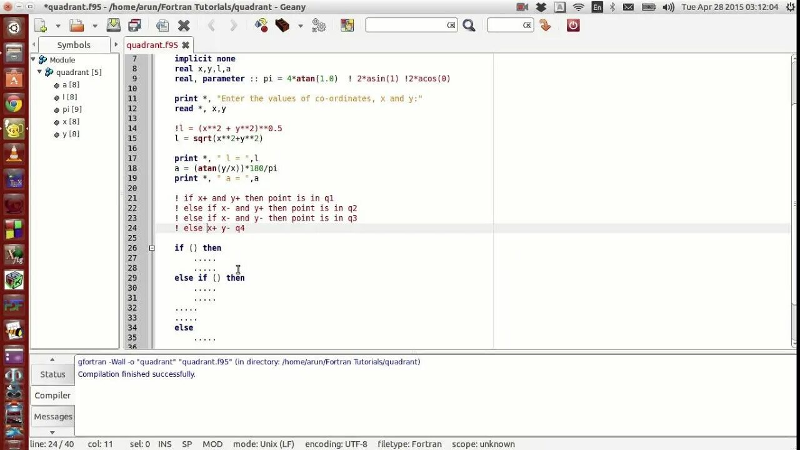Collapse the quadrant [5] symbol group
This screenshot has width=800, height=450.
pyautogui.click(x=39, y=72)
